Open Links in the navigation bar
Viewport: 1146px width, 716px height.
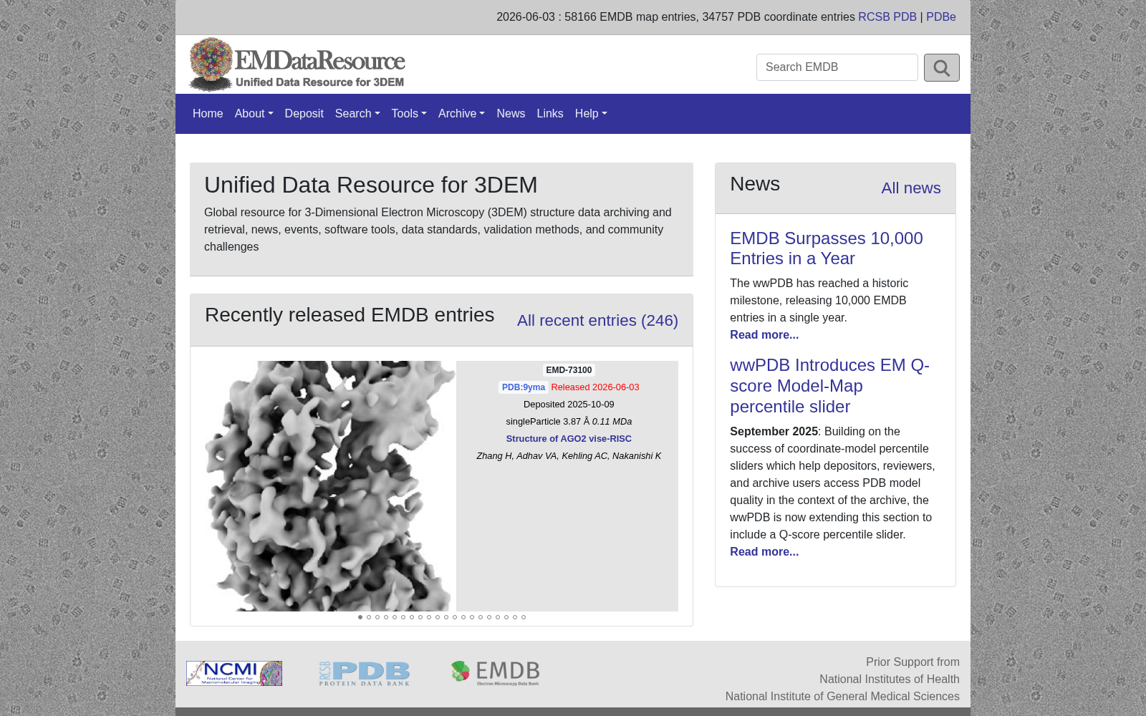click(x=550, y=114)
